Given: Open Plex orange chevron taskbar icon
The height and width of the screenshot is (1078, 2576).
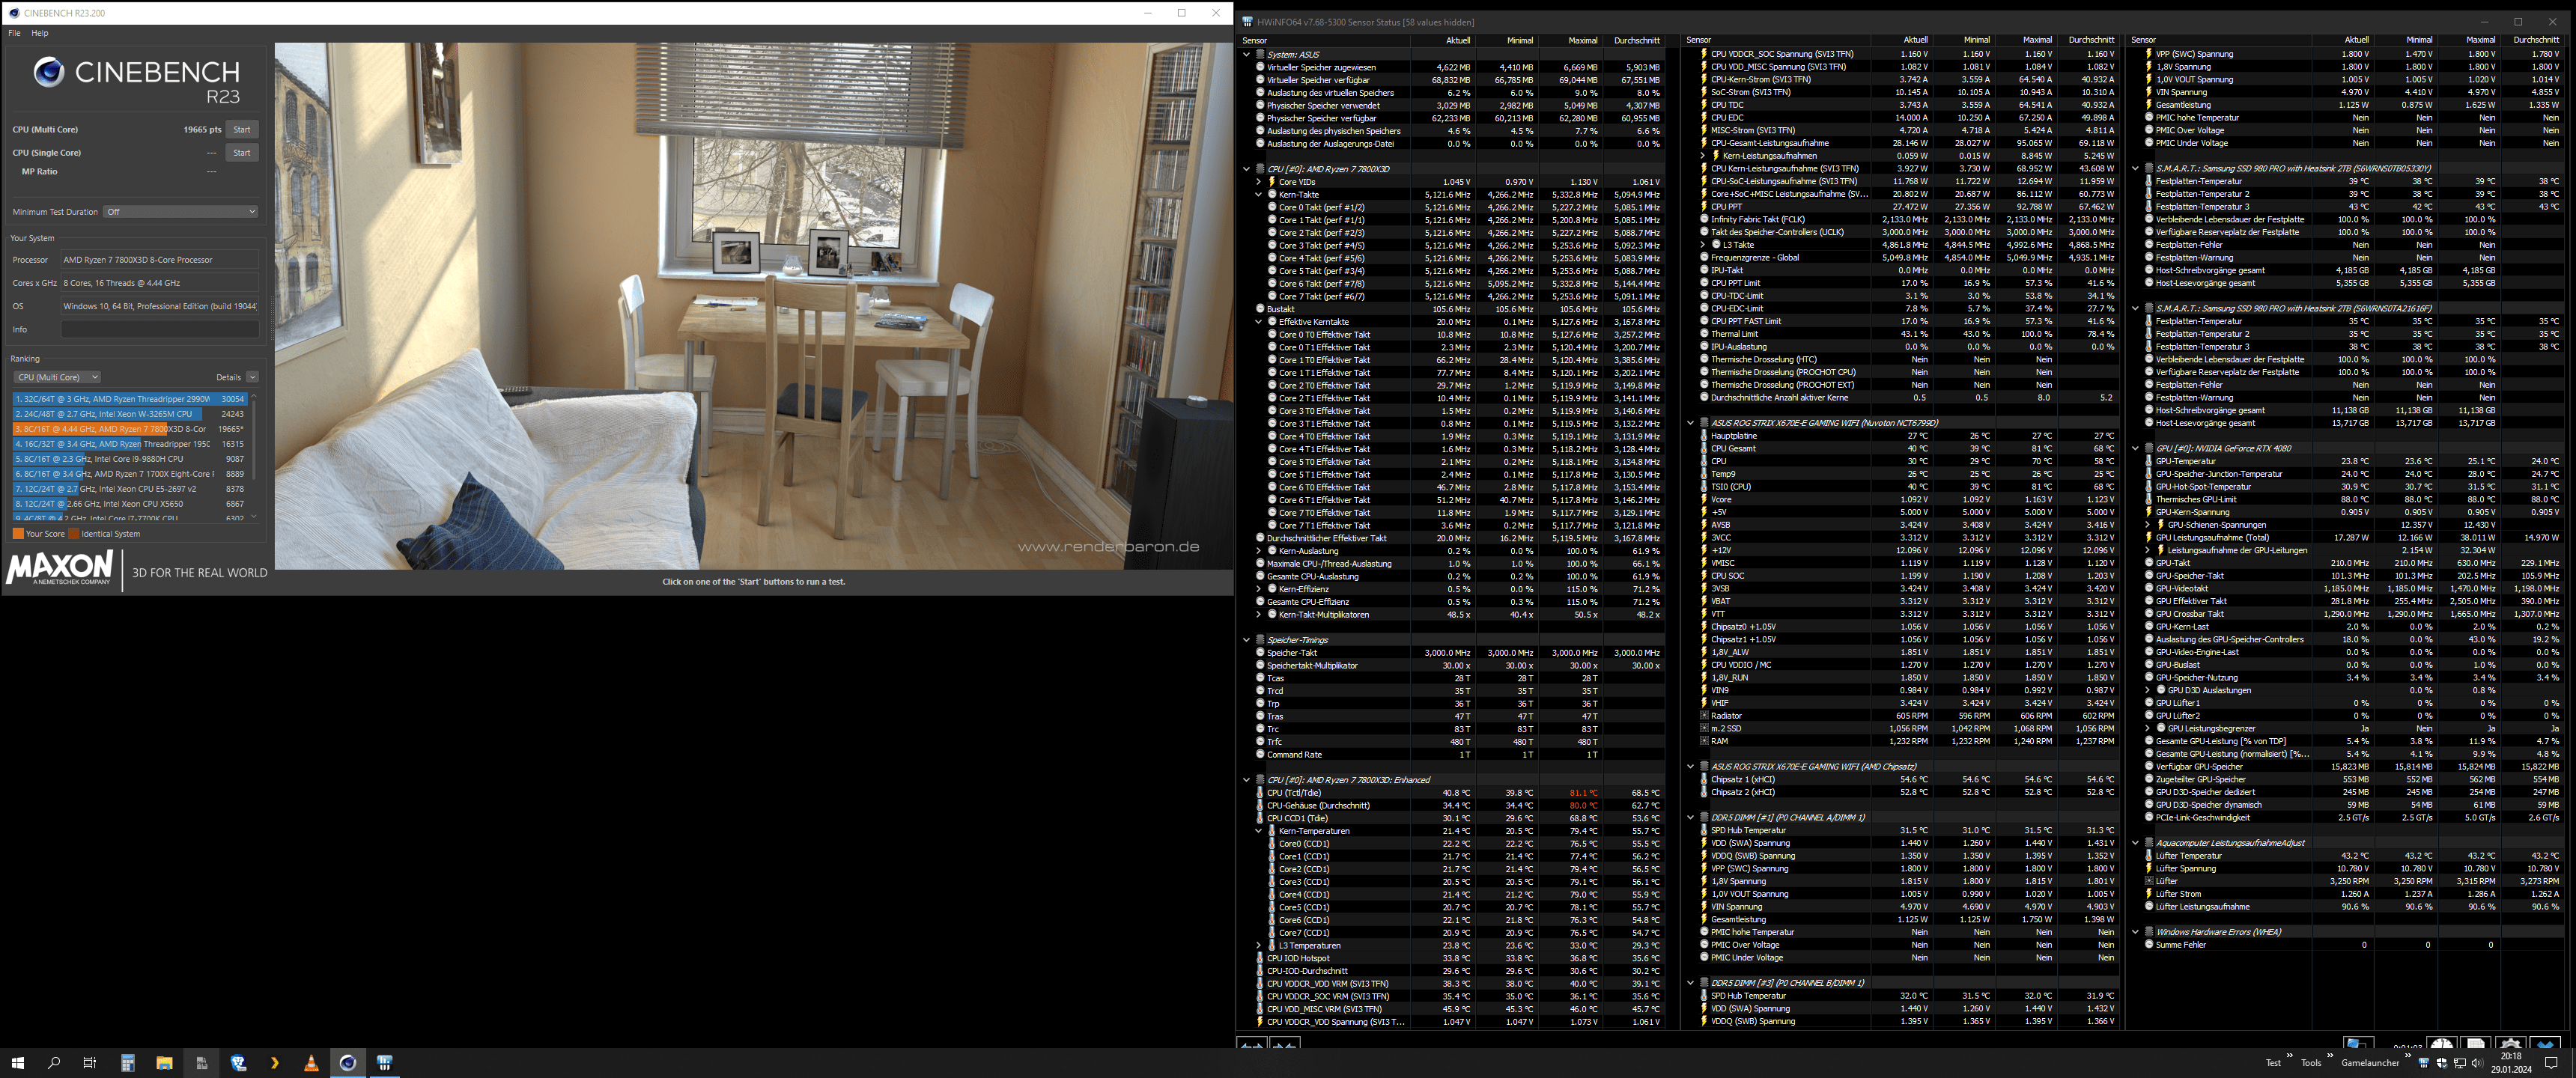Looking at the screenshot, I should [x=275, y=1063].
